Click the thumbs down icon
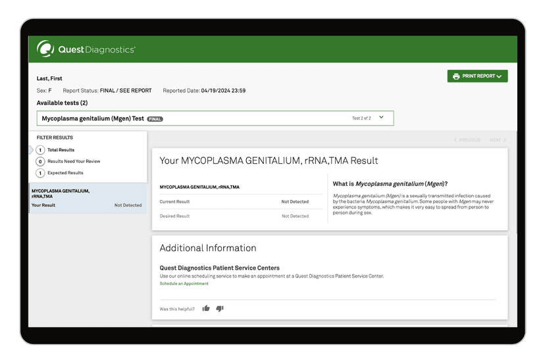Screen dimensions: 545x363 point(220,308)
